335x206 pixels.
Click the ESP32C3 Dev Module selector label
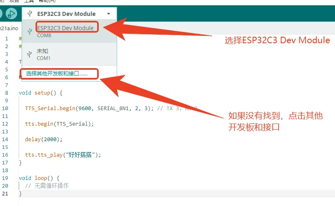tap(66, 14)
